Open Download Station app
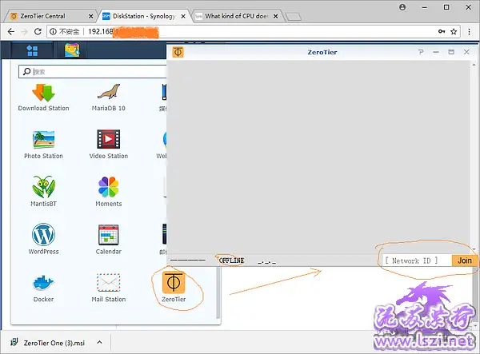Viewport: 480px width, 354px height. [43, 97]
